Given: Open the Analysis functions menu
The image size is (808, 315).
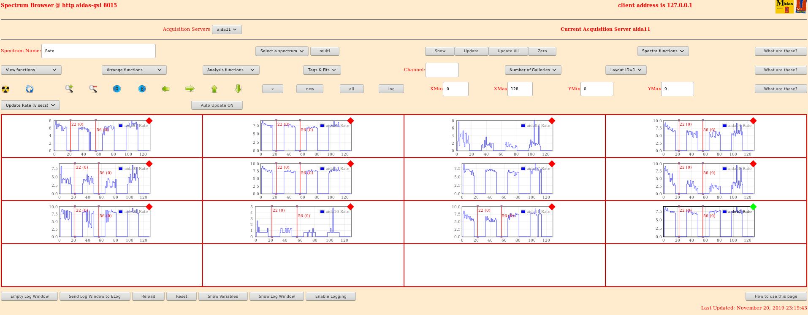Looking at the screenshot, I should coord(231,70).
